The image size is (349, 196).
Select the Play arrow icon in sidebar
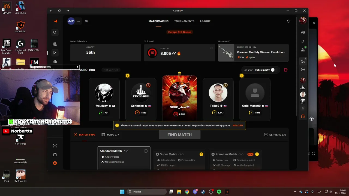tap(55, 53)
